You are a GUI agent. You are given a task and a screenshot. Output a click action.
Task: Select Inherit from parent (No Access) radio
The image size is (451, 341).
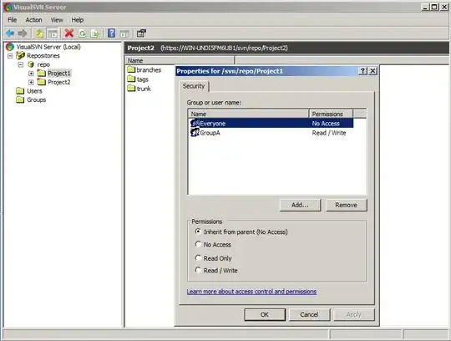[198, 232]
